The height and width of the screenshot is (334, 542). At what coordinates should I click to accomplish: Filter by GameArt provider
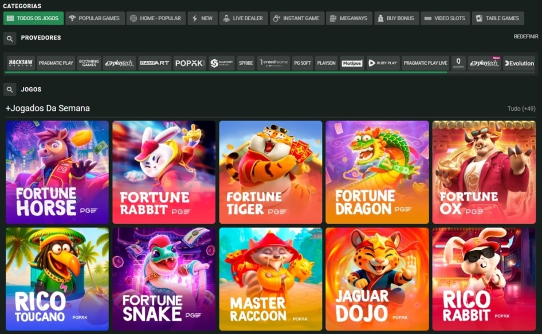point(155,63)
